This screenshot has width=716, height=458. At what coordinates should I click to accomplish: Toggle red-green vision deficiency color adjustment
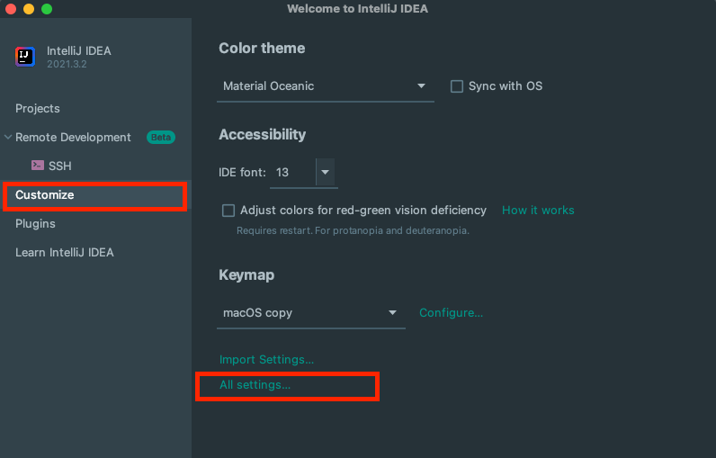pyautogui.click(x=228, y=211)
